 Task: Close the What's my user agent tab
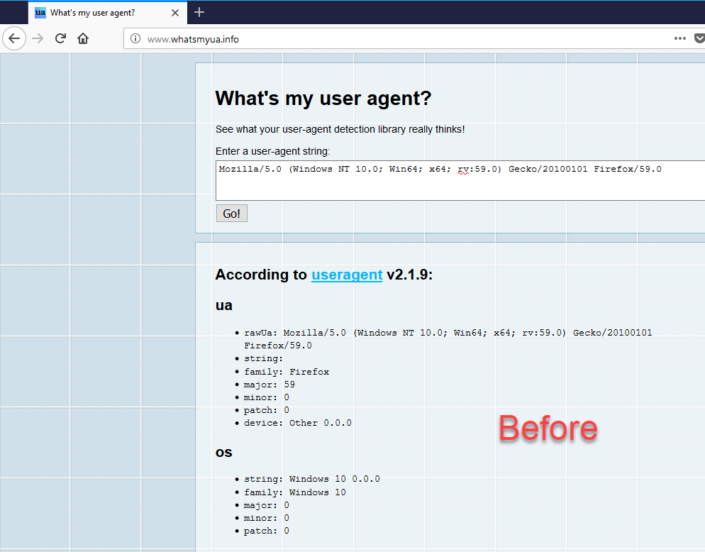point(175,13)
